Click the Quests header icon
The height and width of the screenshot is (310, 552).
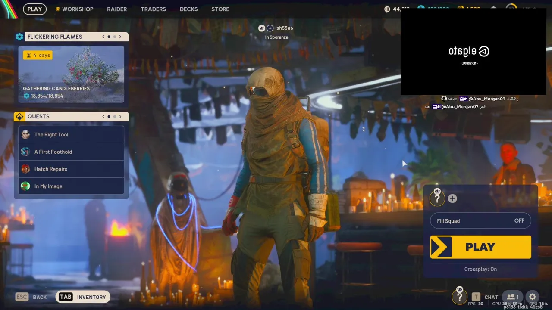click(19, 116)
